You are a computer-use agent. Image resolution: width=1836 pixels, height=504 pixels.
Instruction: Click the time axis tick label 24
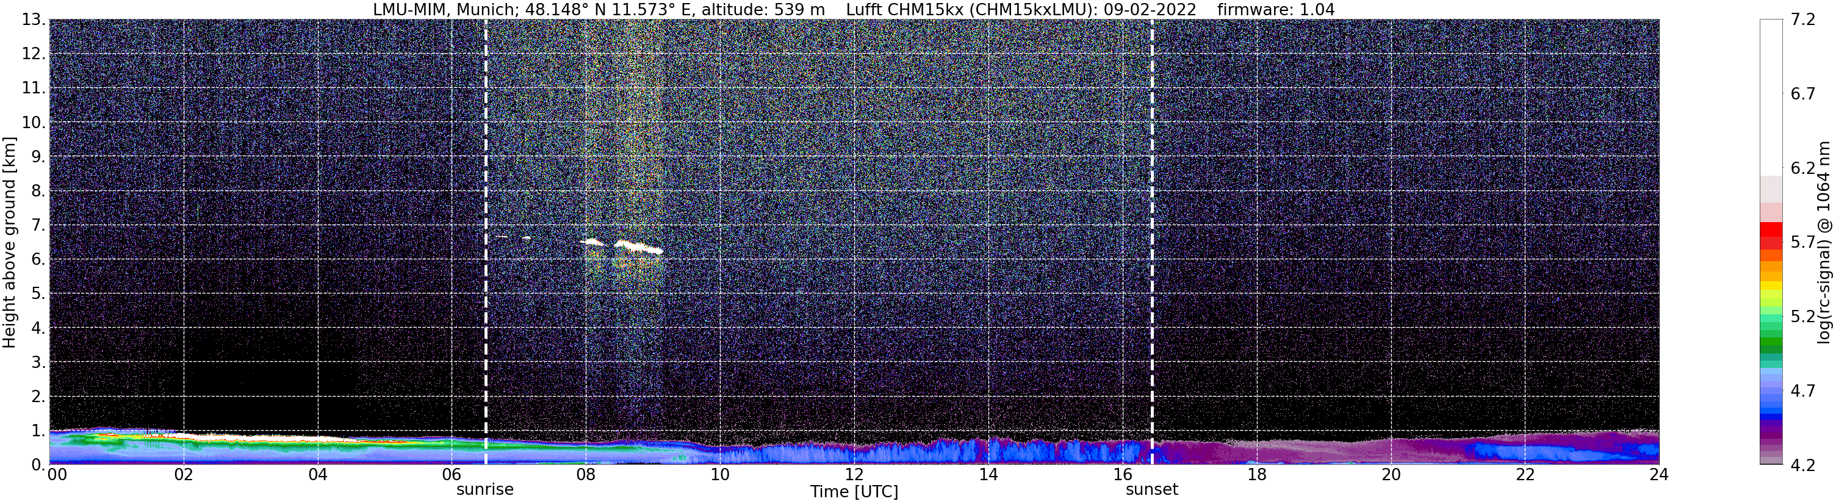1659,475
